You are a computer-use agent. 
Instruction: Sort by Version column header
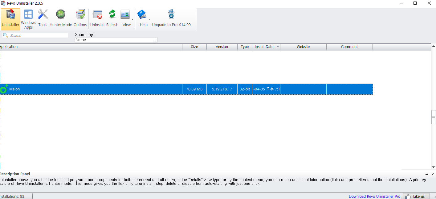[222, 47]
